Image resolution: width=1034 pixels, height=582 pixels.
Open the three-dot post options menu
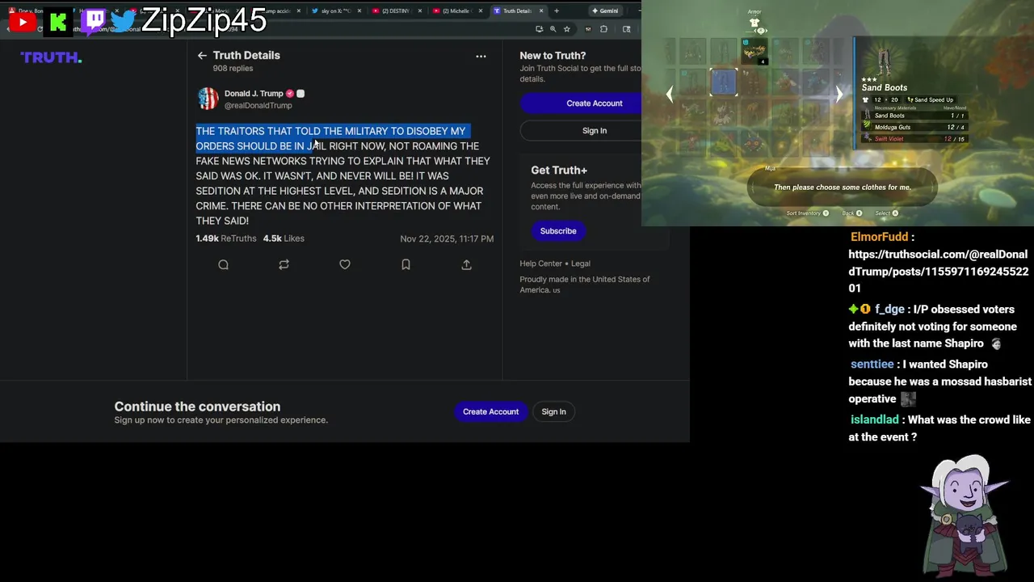click(x=481, y=56)
